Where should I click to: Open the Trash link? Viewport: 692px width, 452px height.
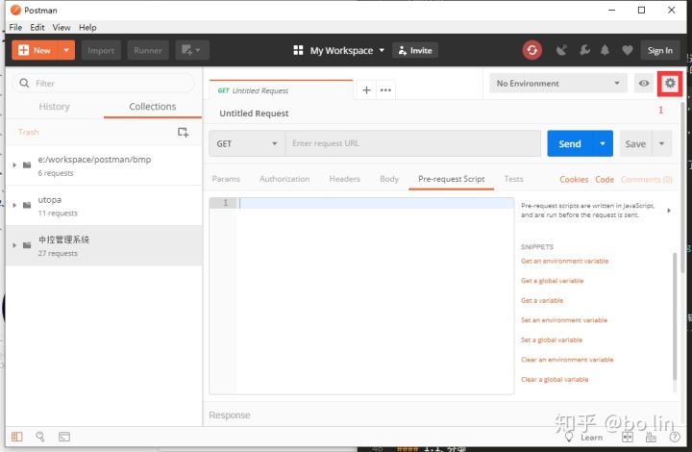29,132
